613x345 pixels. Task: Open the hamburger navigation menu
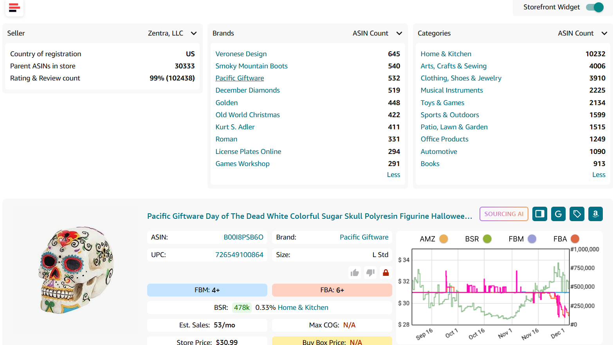[14, 8]
